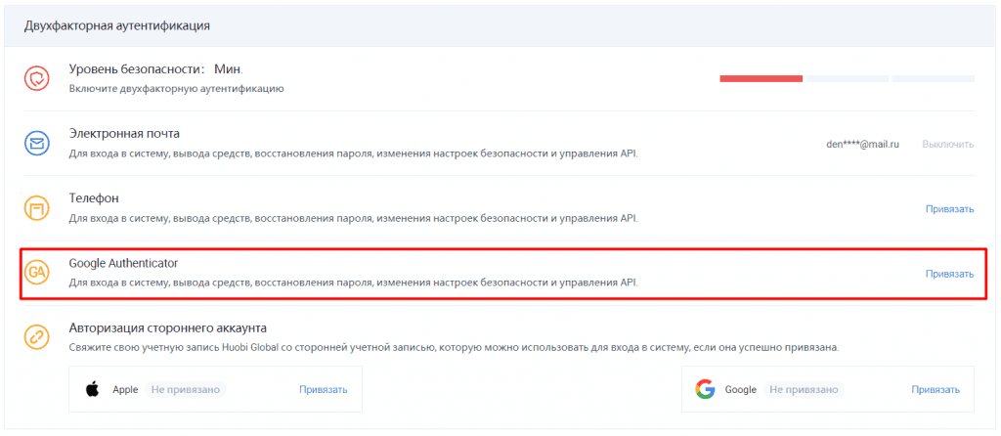1001x436 pixels.
Task: Click the greyed-out Выключить email link
Action: pos(948,145)
